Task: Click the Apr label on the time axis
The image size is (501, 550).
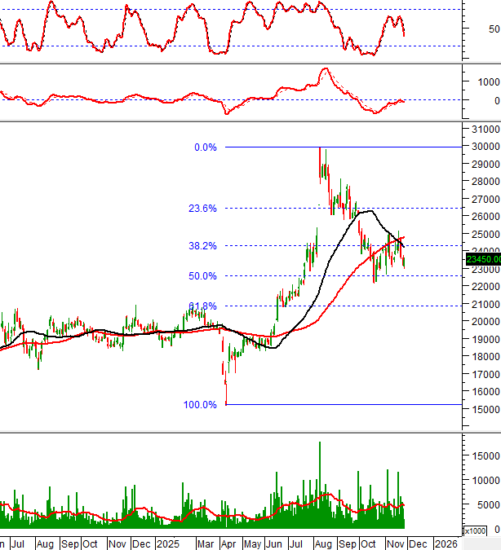Action: point(228,543)
